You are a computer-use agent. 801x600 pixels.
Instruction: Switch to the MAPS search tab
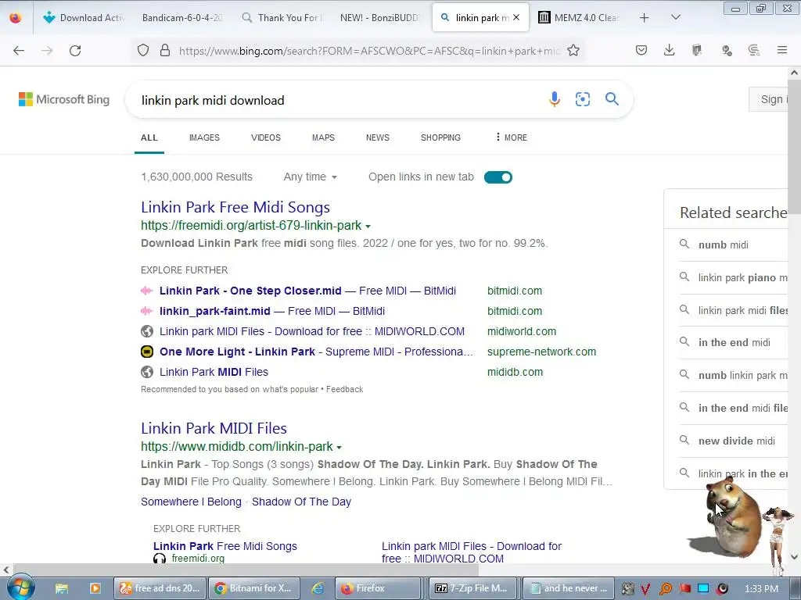323,137
